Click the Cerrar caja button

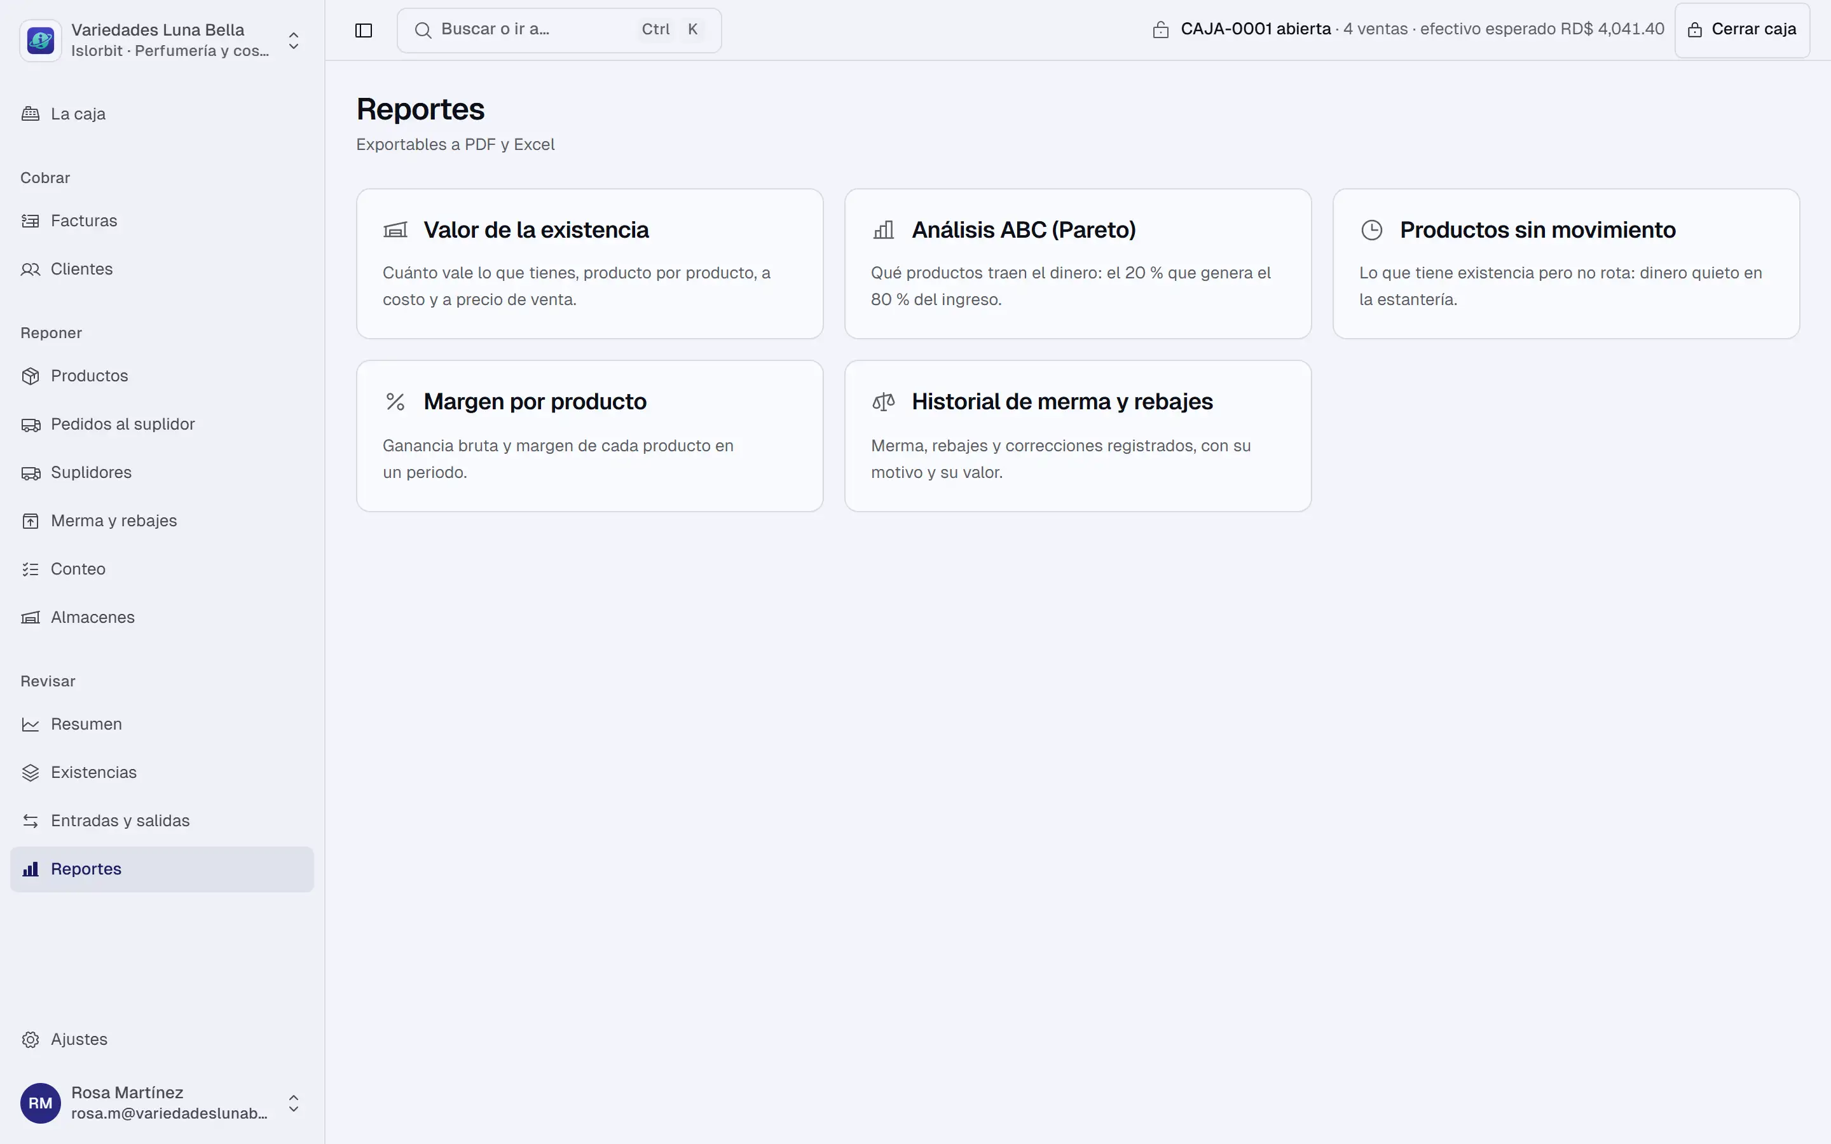pyautogui.click(x=1742, y=31)
